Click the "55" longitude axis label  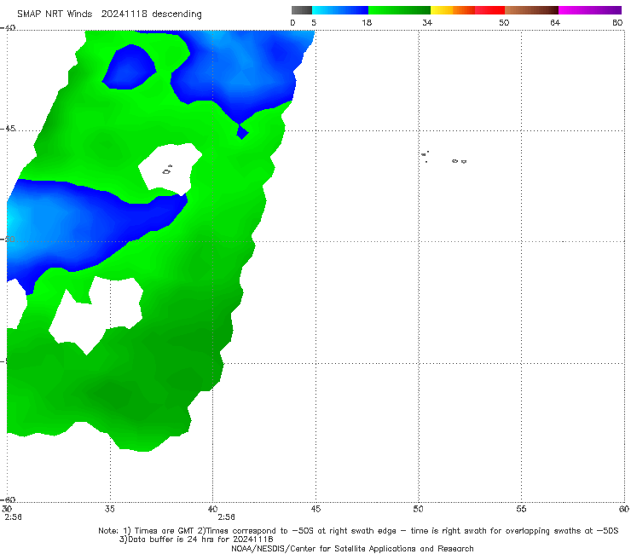[x=521, y=509]
